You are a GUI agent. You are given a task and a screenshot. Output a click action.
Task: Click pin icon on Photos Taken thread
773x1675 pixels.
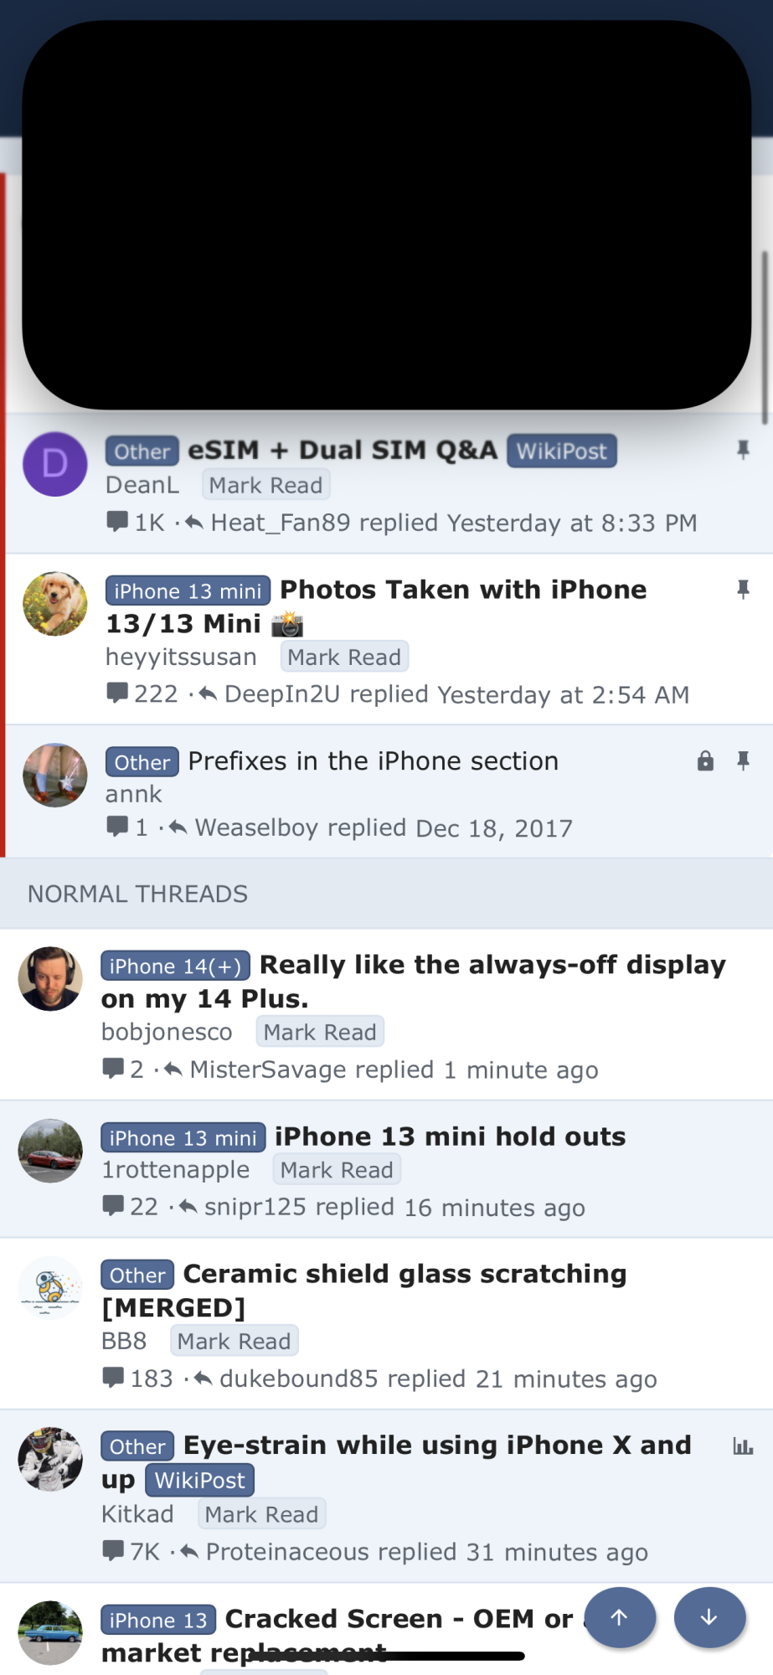pyautogui.click(x=743, y=590)
